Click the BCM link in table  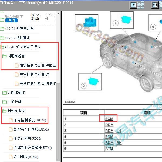pyautogui.click(x=109, y=119)
